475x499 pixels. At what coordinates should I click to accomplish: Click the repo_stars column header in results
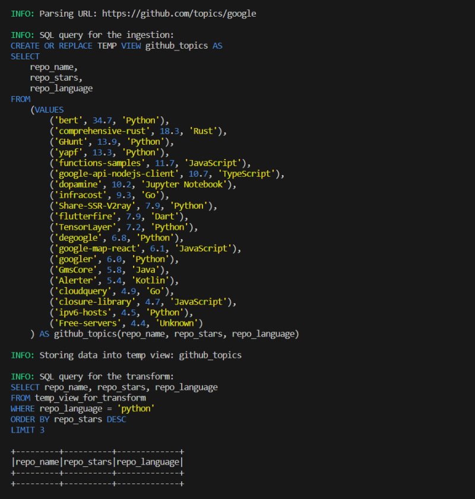coord(88,462)
